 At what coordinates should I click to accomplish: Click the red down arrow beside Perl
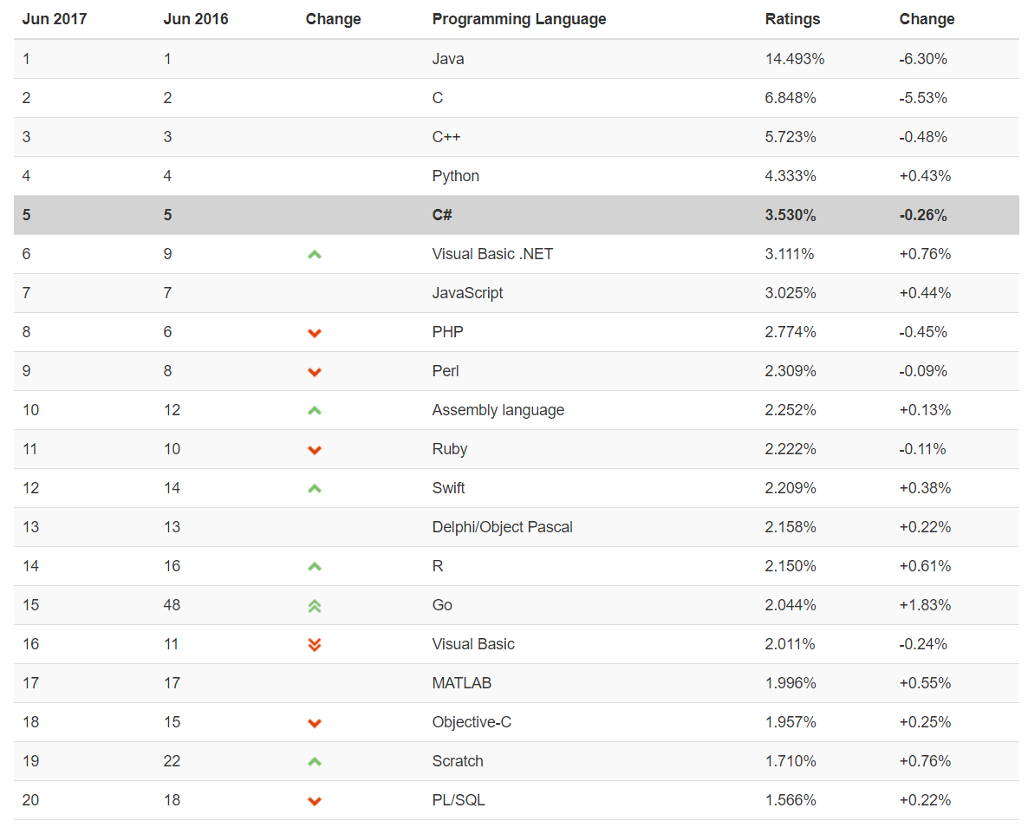pyautogui.click(x=315, y=372)
